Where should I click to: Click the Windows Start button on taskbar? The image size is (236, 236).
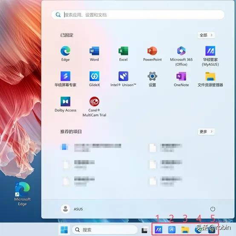pos(64,230)
